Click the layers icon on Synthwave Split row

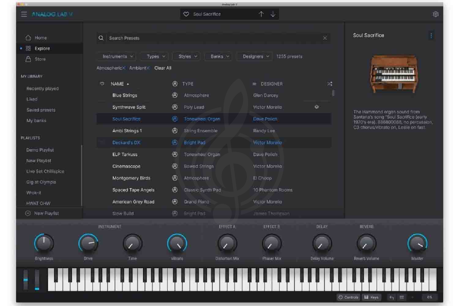317,107
